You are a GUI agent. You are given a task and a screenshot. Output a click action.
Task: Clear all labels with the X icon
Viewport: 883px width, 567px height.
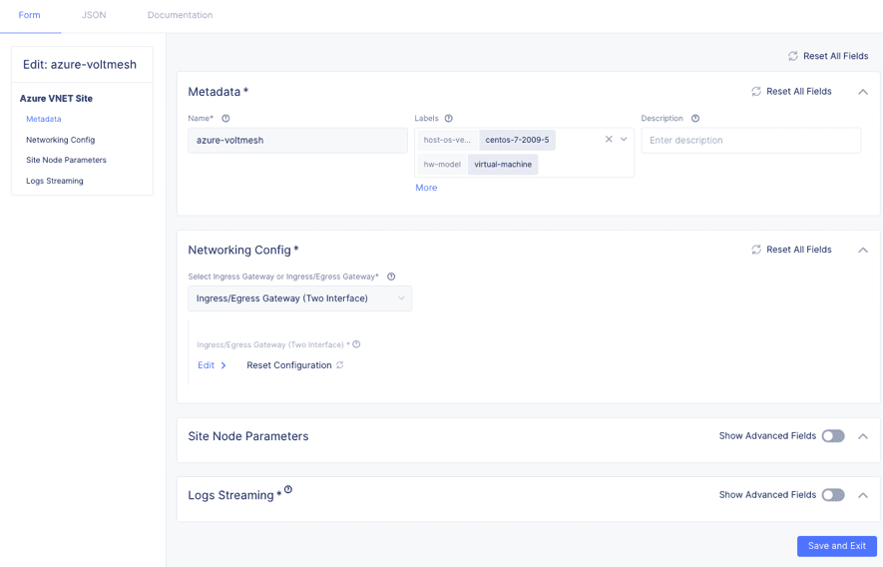[609, 140]
